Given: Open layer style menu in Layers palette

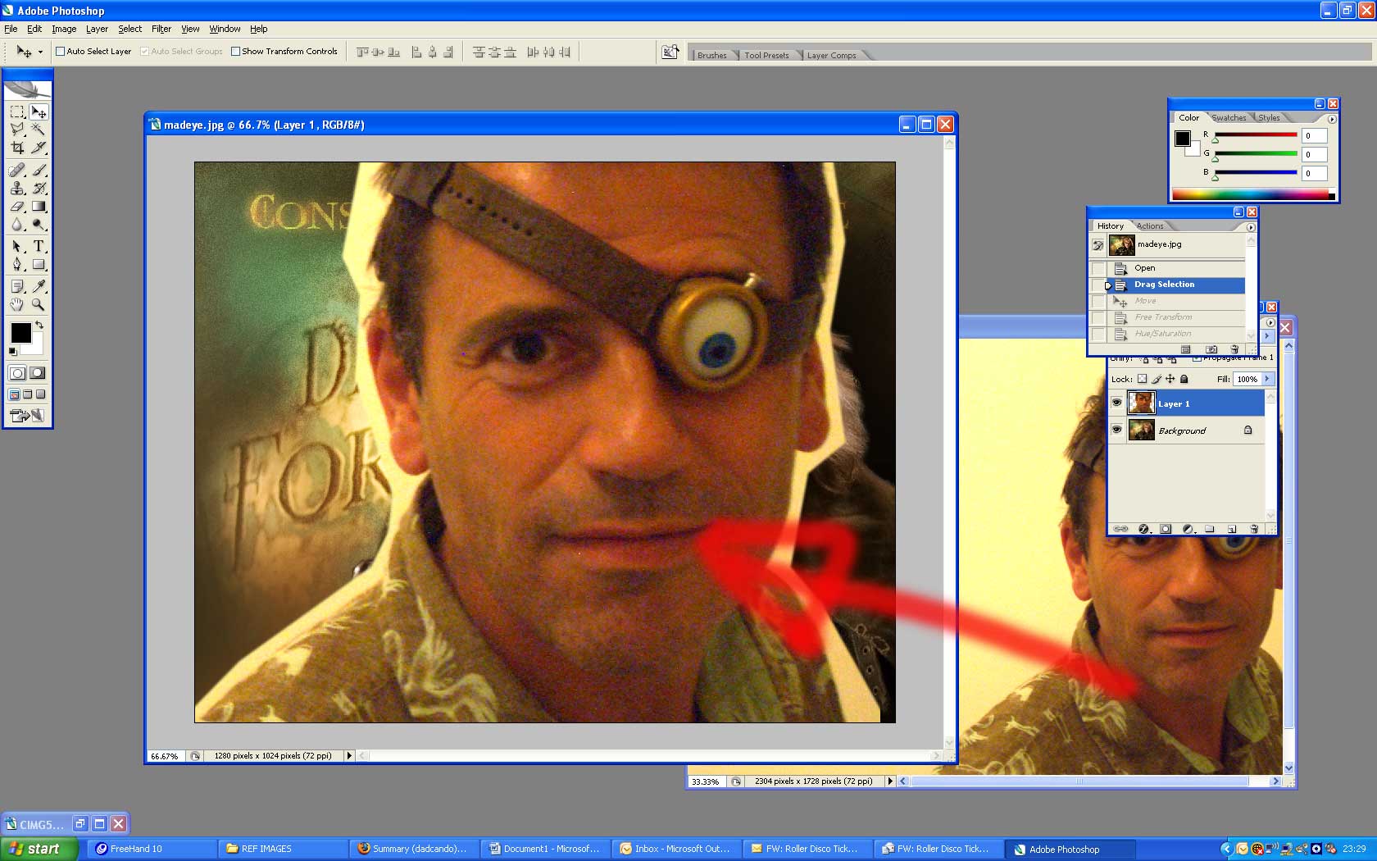Looking at the screenshot, I should click(x=1143, y=529).
